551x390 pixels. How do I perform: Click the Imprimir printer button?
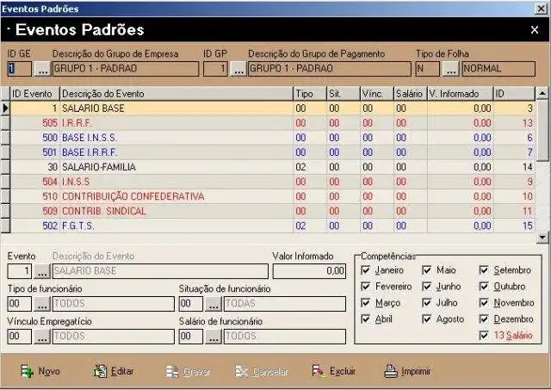(407, 371)
